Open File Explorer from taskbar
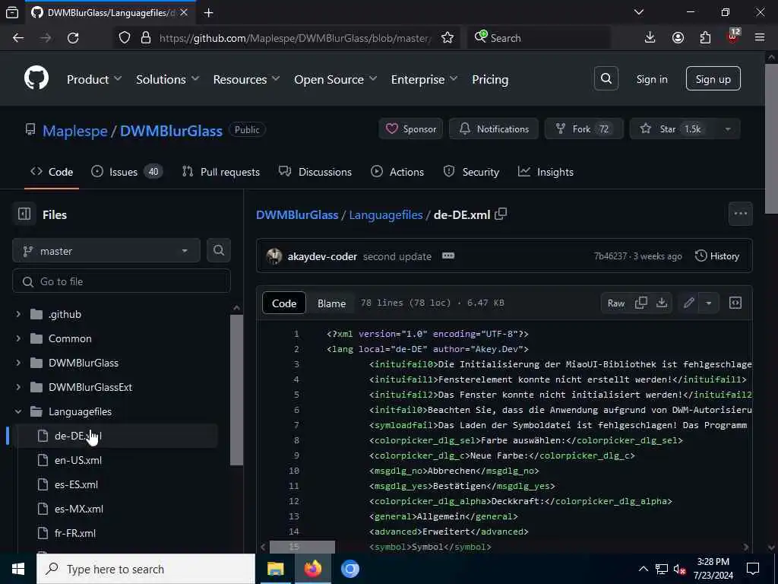Screen dimensions: 778x584 click(x=275, y=569)
